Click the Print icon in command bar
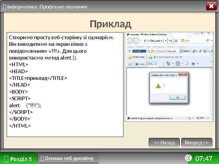Viewport: 219px width, 164px height. (193, 64)
